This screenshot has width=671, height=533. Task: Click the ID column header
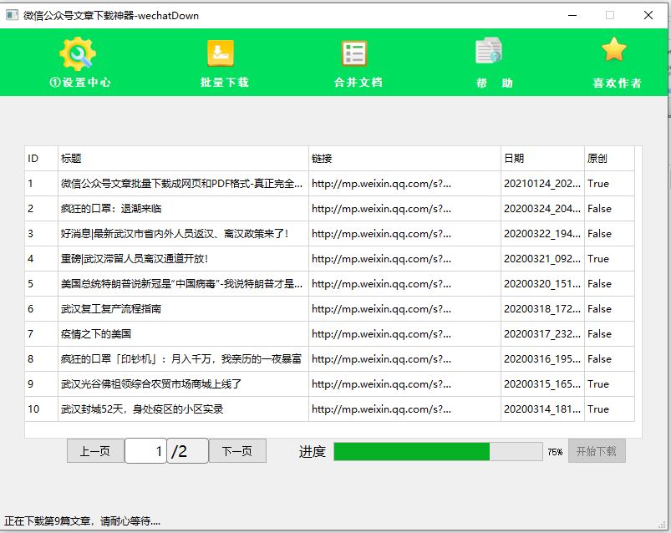coord(41,158)
